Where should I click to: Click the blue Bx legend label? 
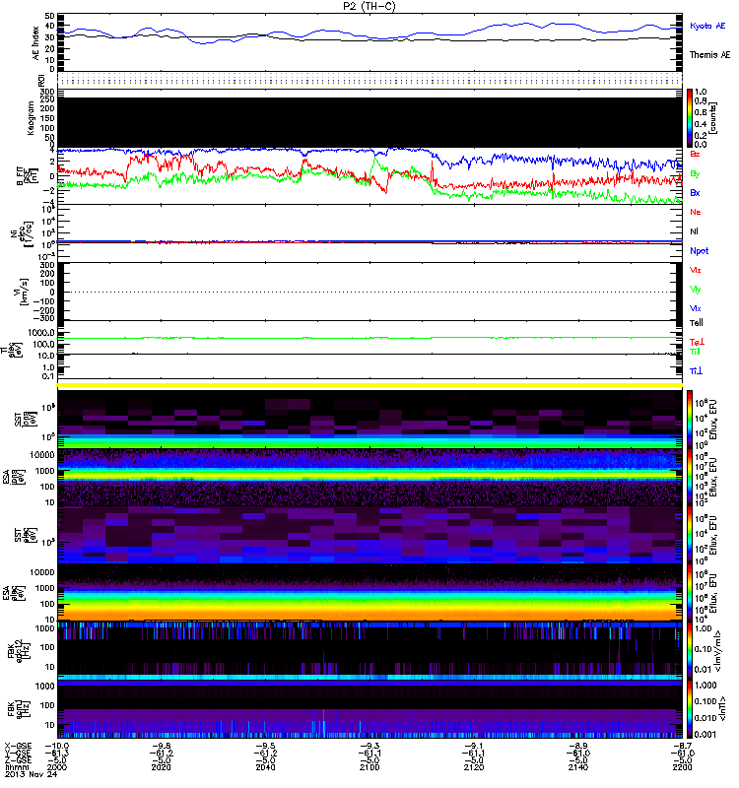(696, 192)
